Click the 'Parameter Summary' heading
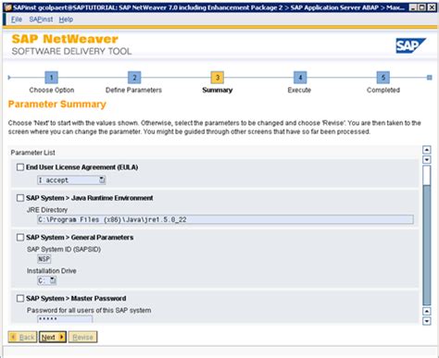 [57, 105]
